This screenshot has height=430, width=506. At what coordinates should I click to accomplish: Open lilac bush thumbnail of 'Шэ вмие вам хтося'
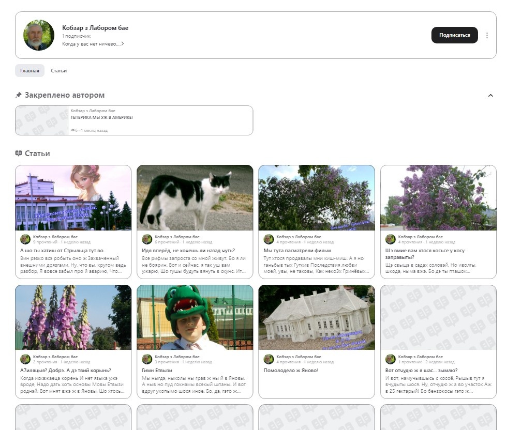[x=438, y=197]
